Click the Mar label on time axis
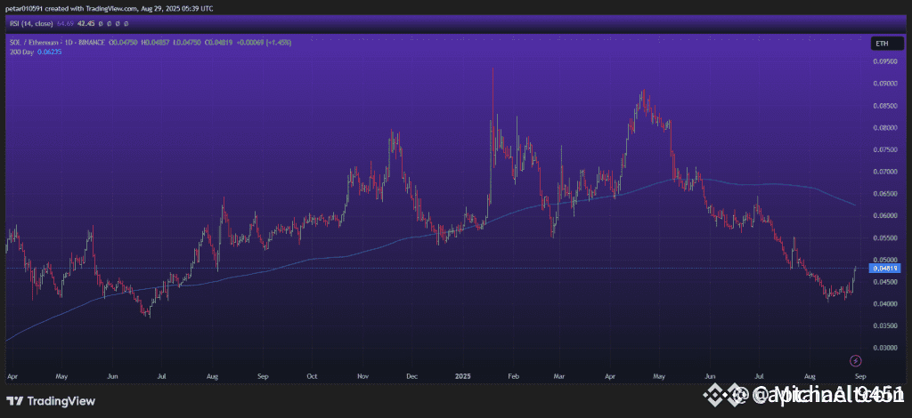Image resolution: width=912 pixels, height=418 pixels. 559,375
